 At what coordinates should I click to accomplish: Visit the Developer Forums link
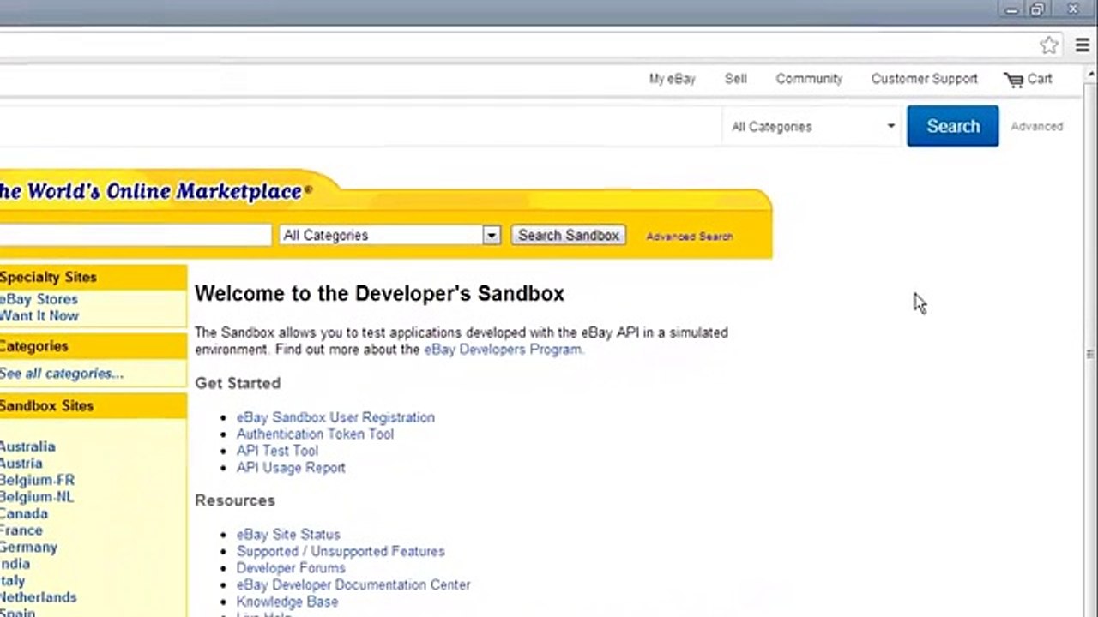point(291,568)
